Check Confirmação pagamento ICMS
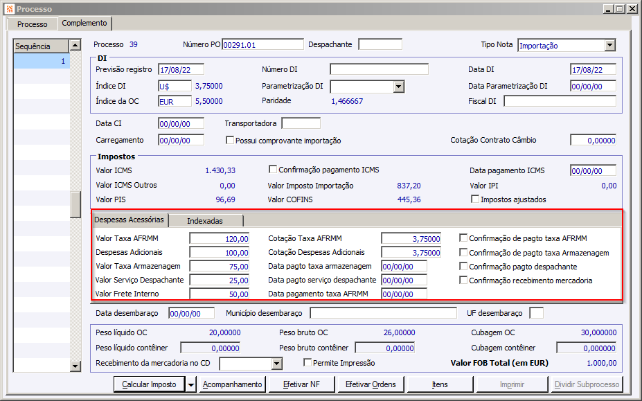Screen dimensions: 642x401 click(272, 170)
